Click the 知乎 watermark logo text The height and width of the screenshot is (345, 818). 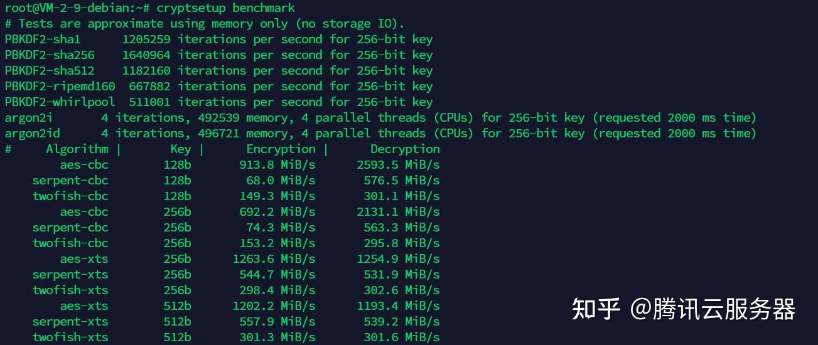click(x=596, y=309)
